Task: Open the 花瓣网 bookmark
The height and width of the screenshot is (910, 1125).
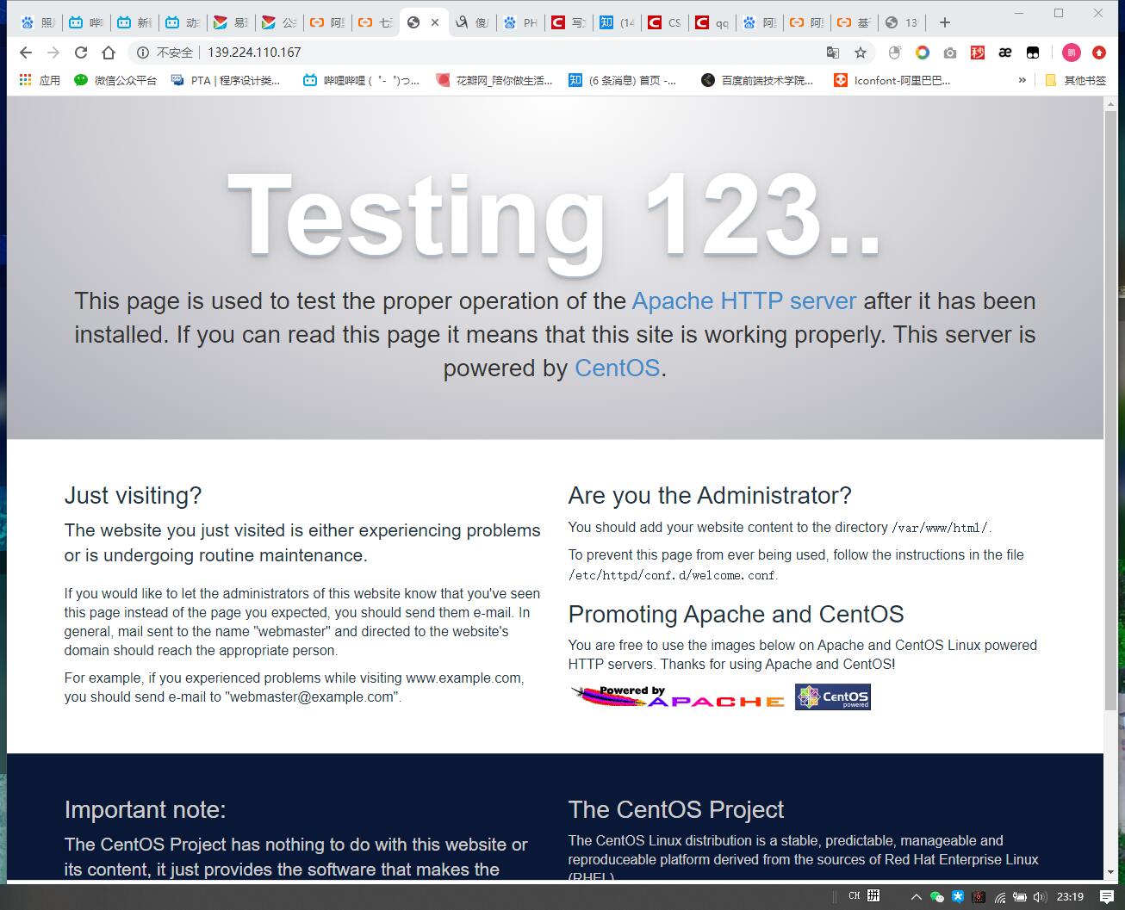Action: pos(494,80)
